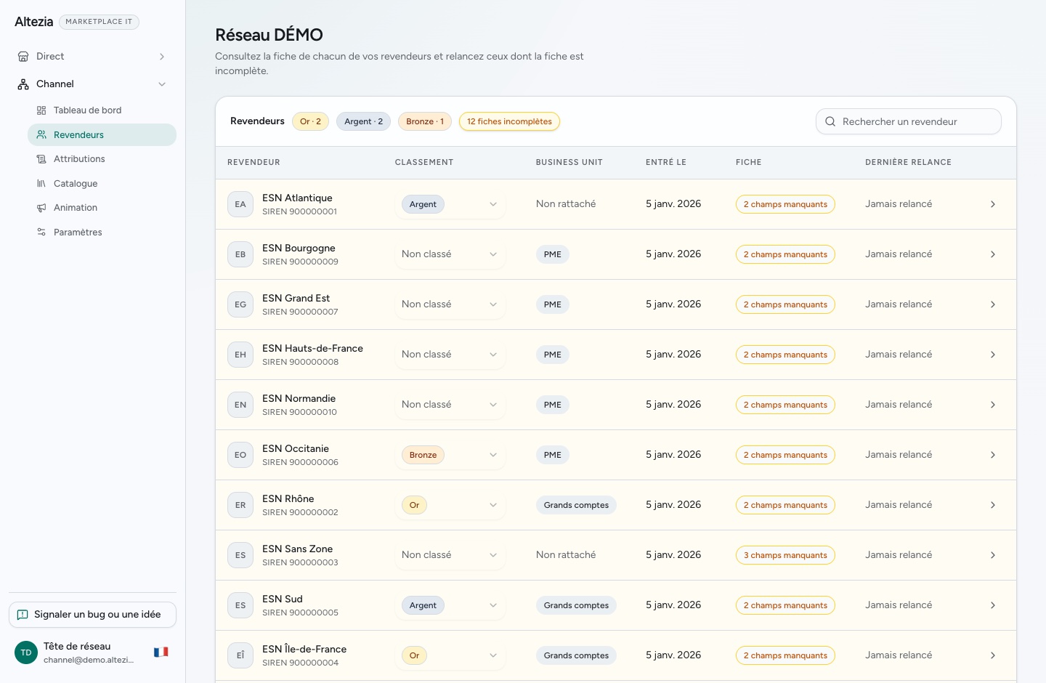Open the Catalogue menu item

[102, 184]
